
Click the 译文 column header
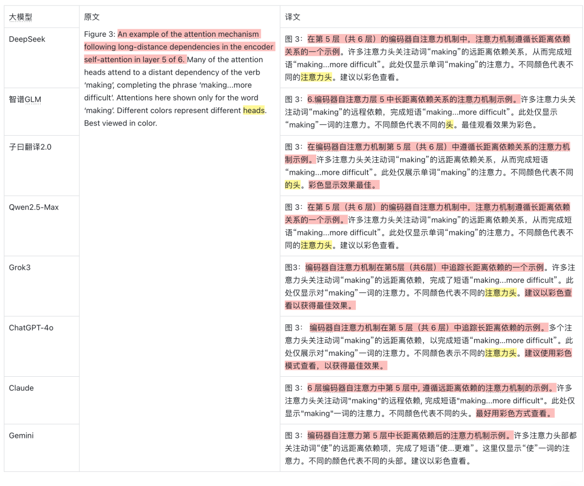(x=293, y=17)
